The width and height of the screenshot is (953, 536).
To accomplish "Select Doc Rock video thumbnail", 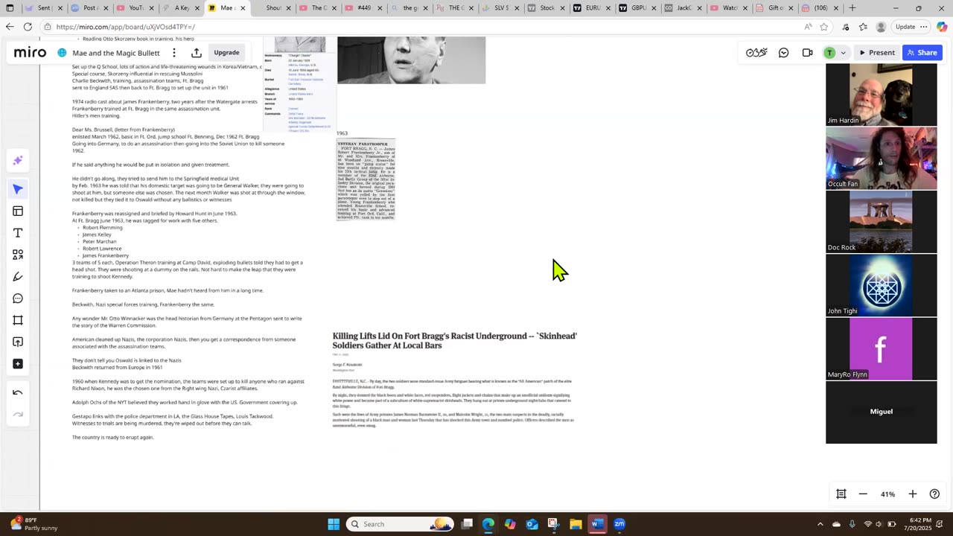I will pyautogui.click(x=881, y=222).
